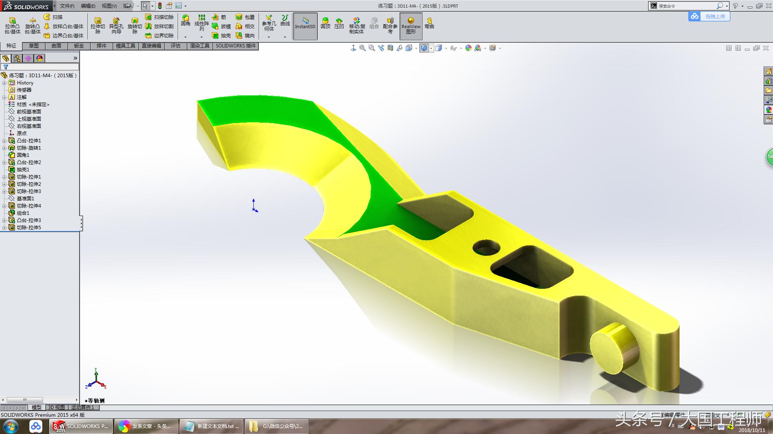Expand the History node in feature tree
Viewport: 773px width, 434px height.
[5, 82]
